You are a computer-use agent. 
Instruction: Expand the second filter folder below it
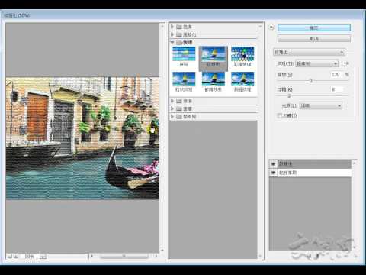pyautogui.click(x=172, y=34)
